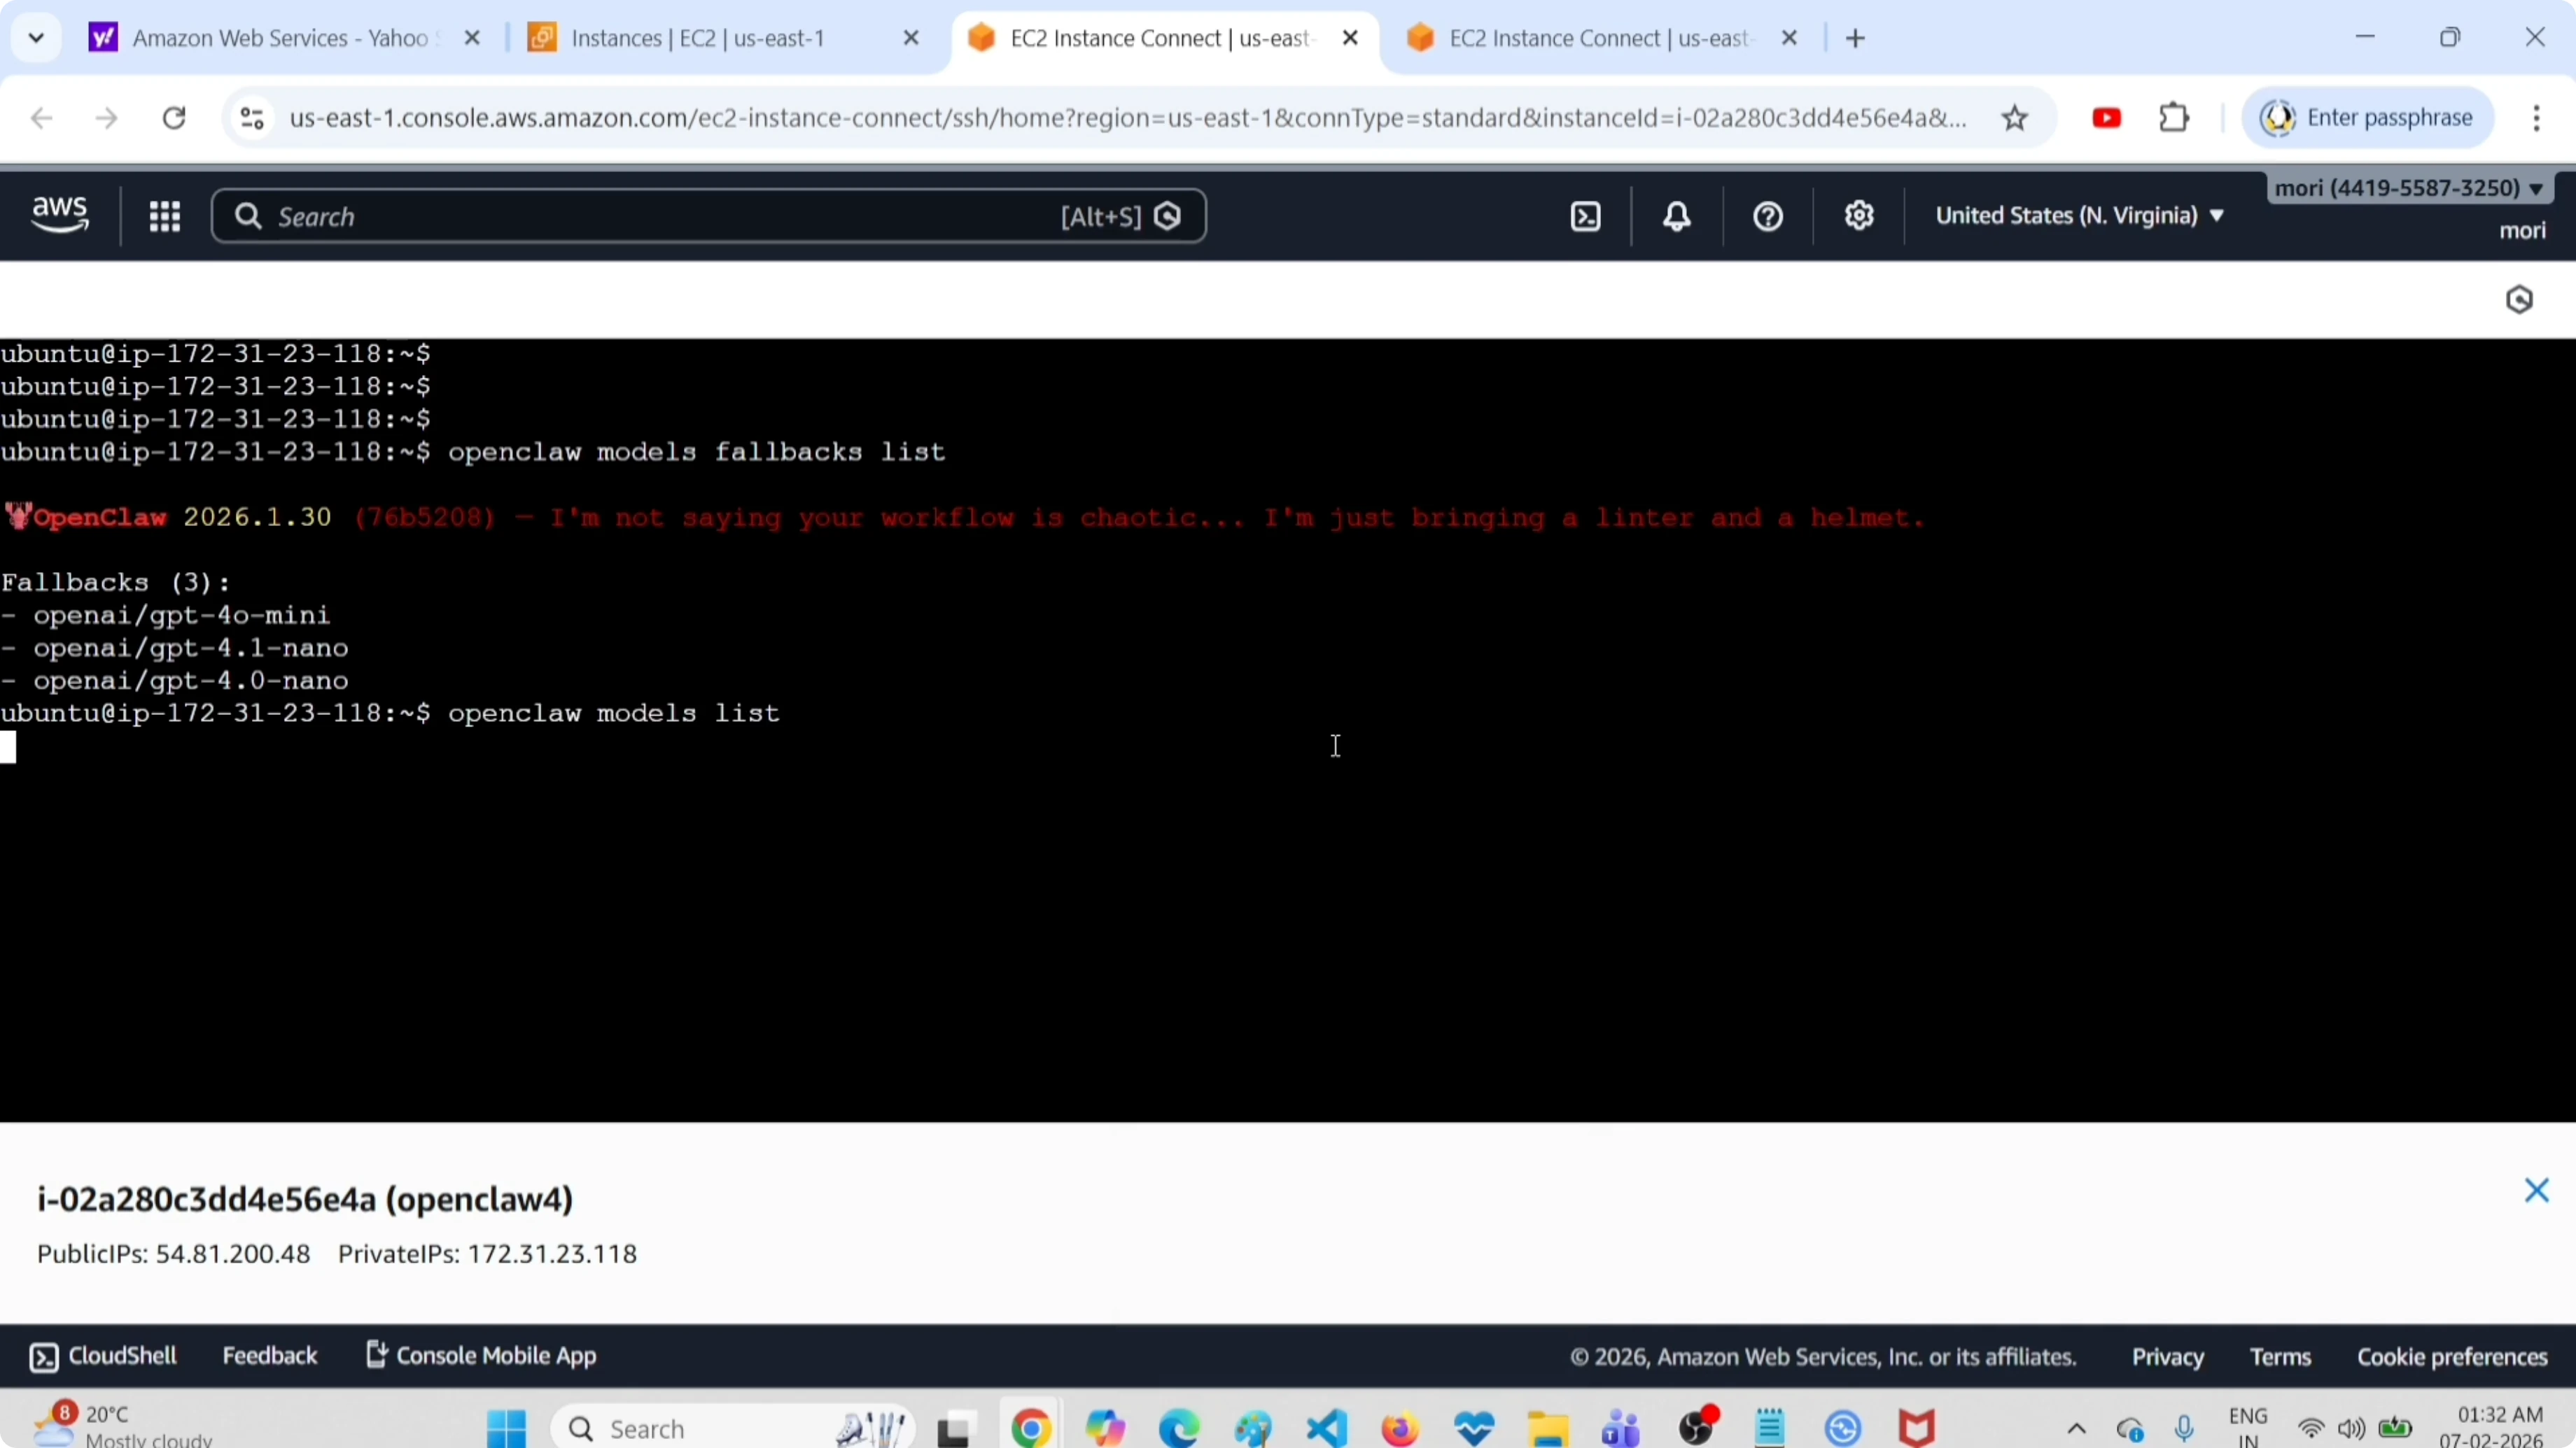
Task: Click the AWS logo home icon
Action: pos(60,215)
